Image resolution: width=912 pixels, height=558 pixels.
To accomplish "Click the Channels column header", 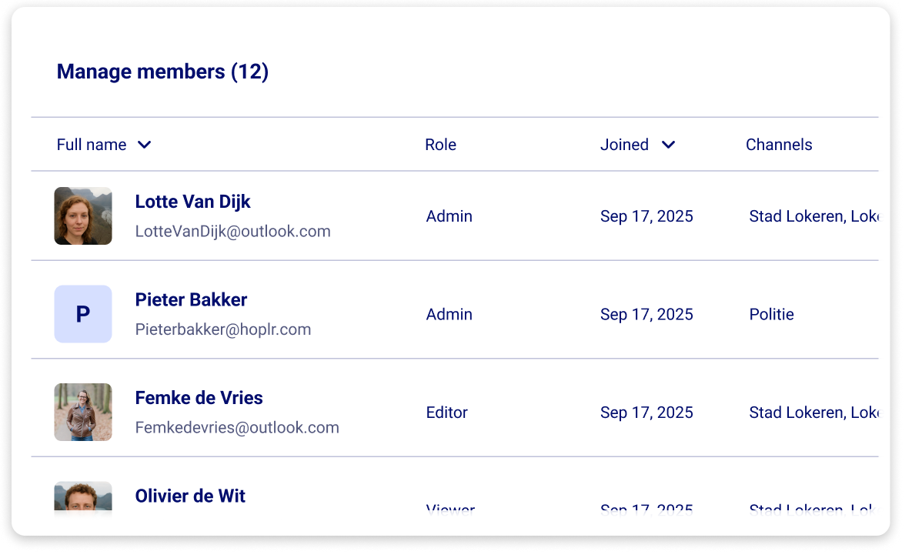I will pyautogui.click(x=779, y=145).
